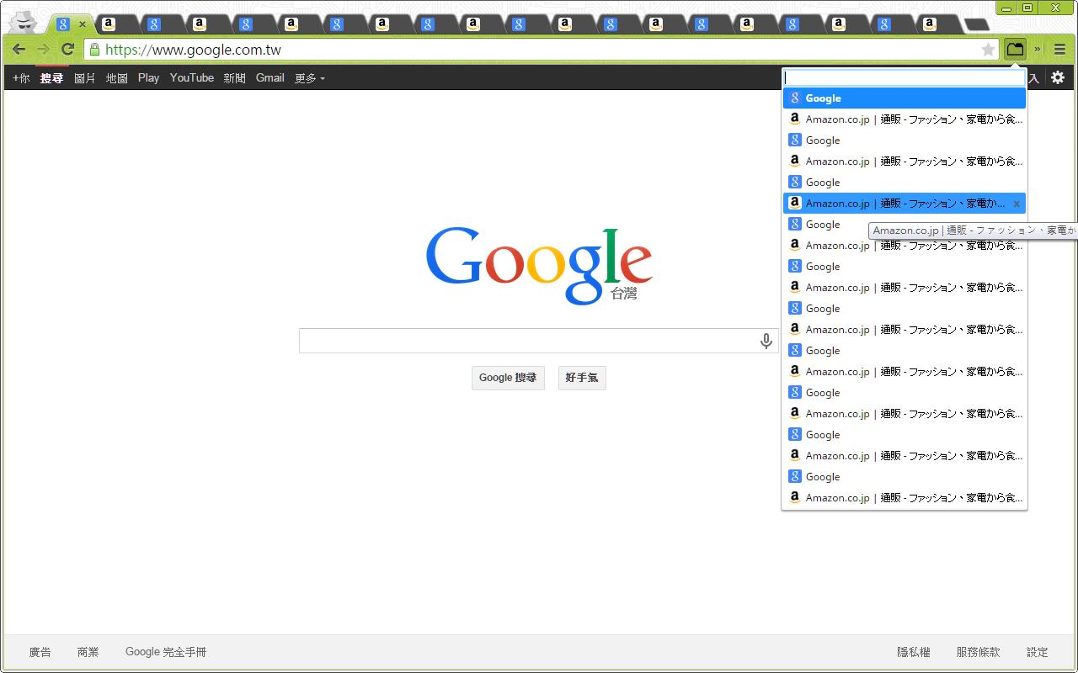
Task: Select the highlighted Amazon.co.jp entry in the tab list
Action: 905,204
